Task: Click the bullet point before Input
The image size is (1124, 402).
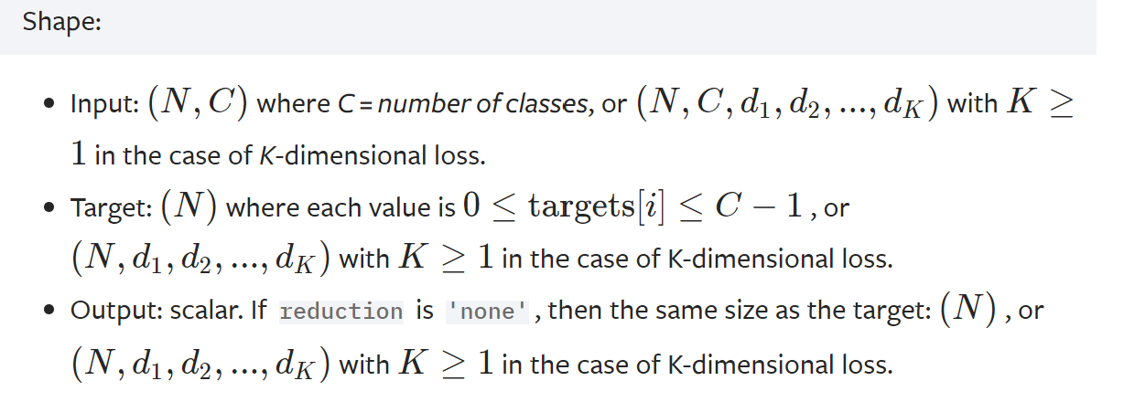Action: tap(49, 104)
